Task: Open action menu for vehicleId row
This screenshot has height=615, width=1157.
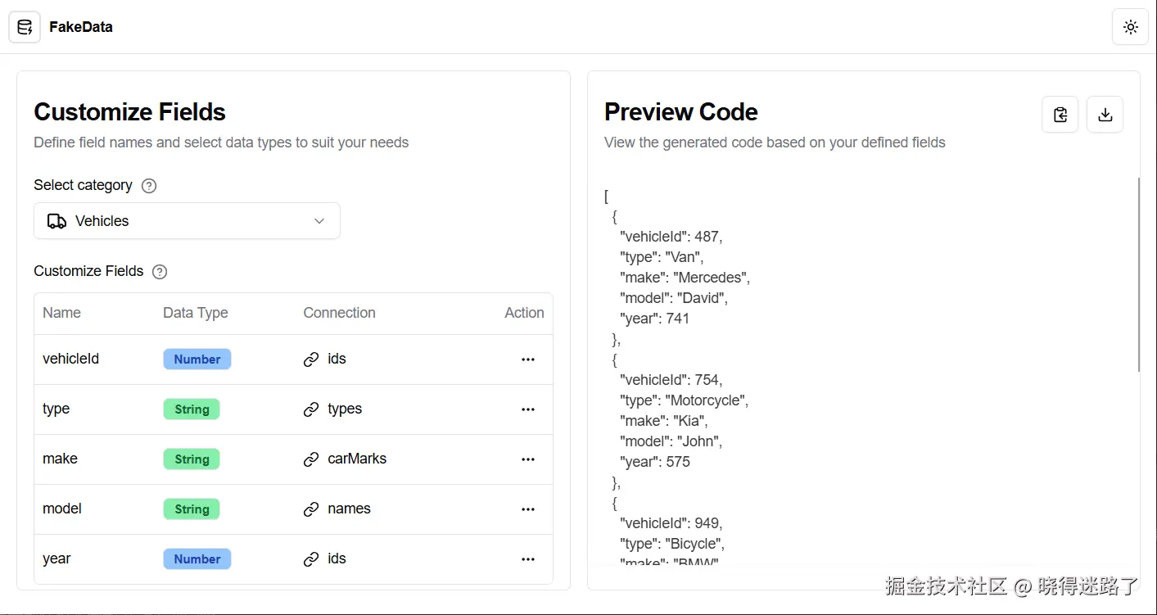Action: coord(528,360)
